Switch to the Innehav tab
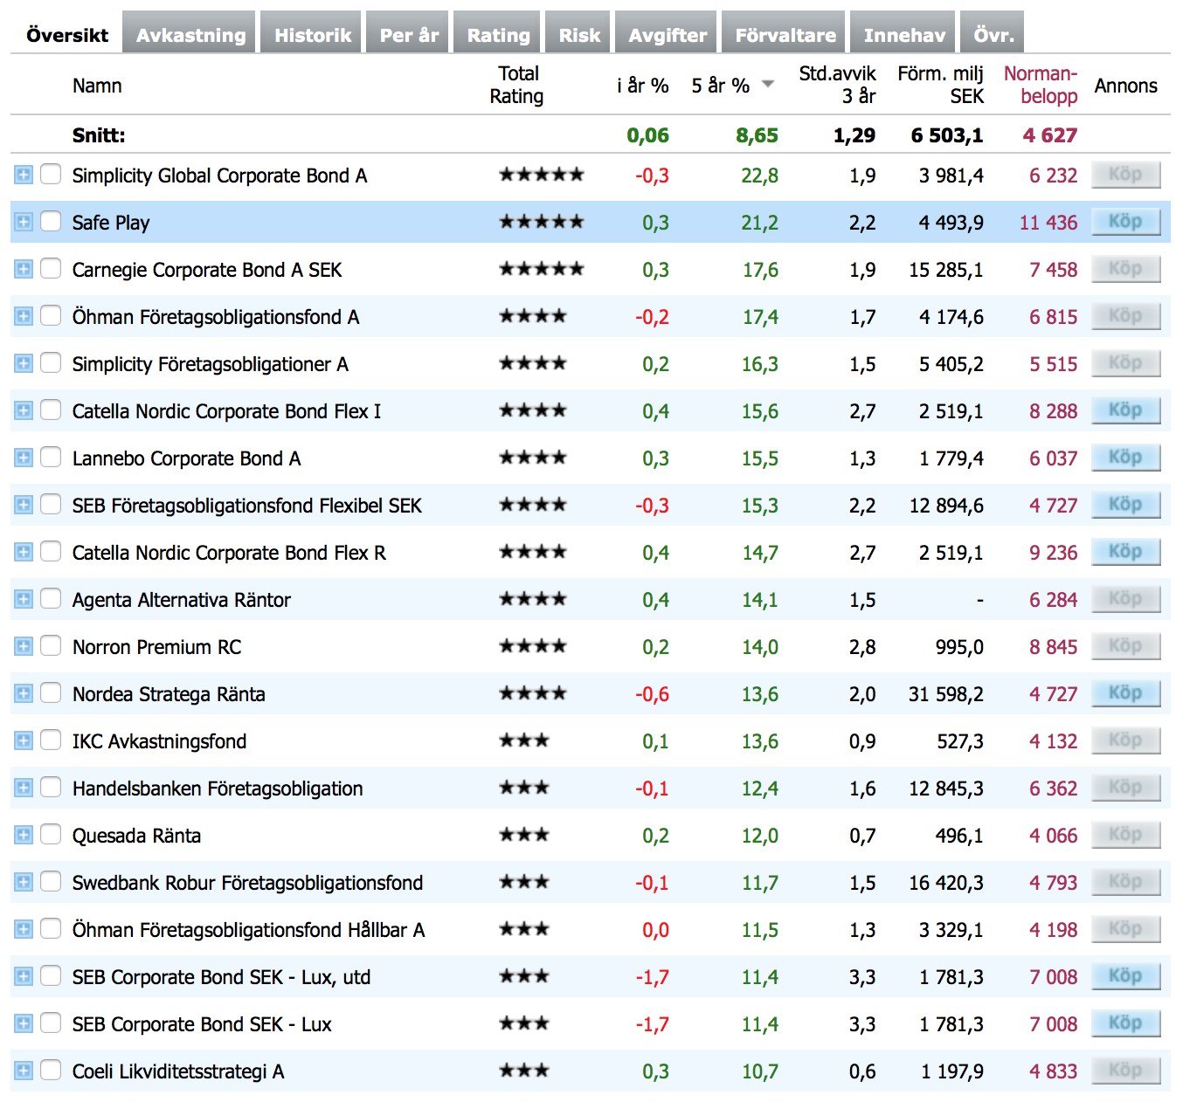 (903, 33)
